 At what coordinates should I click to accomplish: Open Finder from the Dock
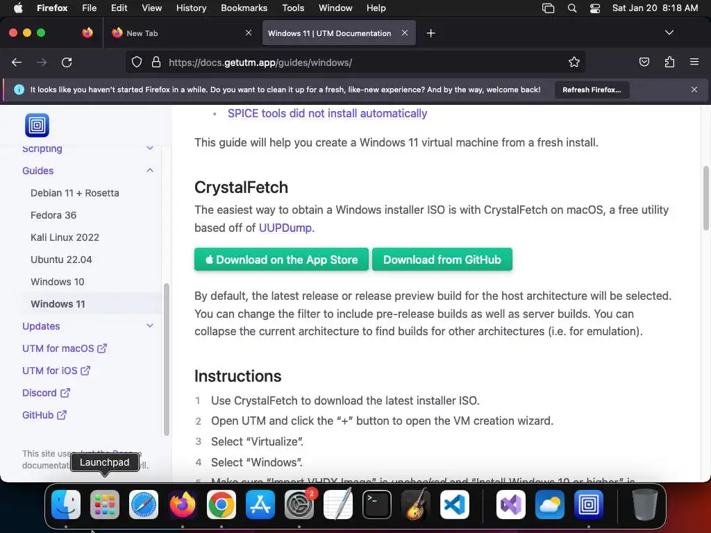(x=66, y=504)
